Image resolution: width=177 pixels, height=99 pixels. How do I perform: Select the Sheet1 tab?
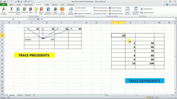click(12, 95)
